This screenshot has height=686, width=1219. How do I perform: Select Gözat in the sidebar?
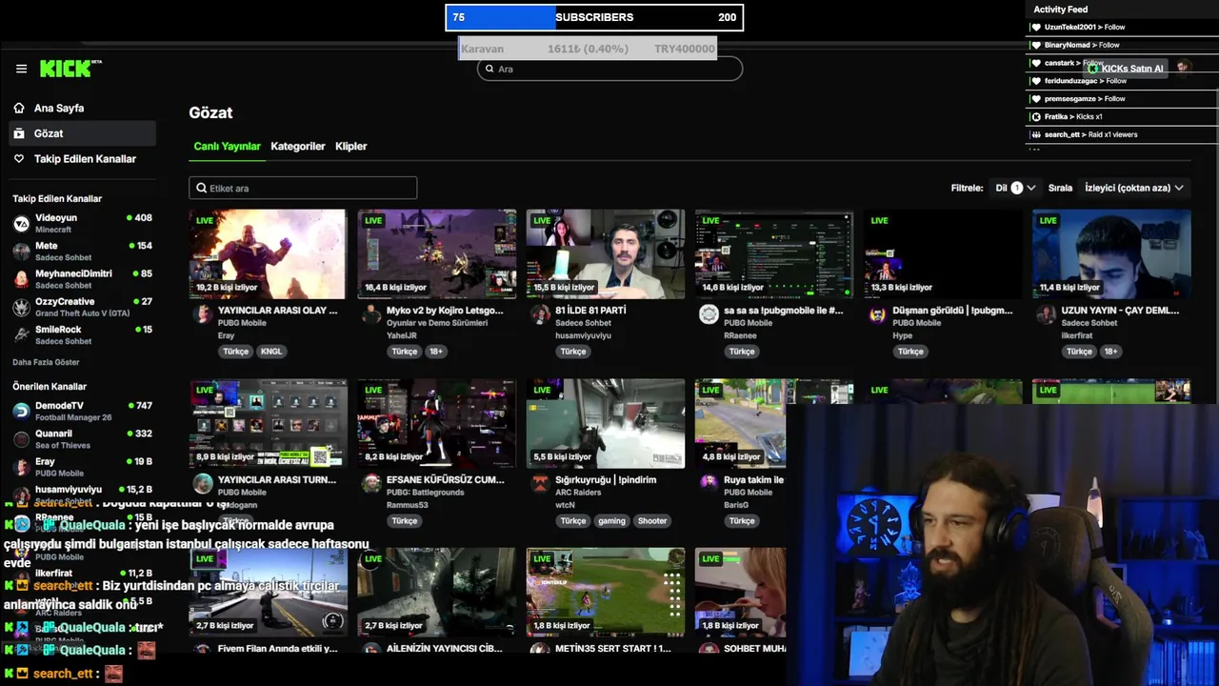click(x=82, y=133)
